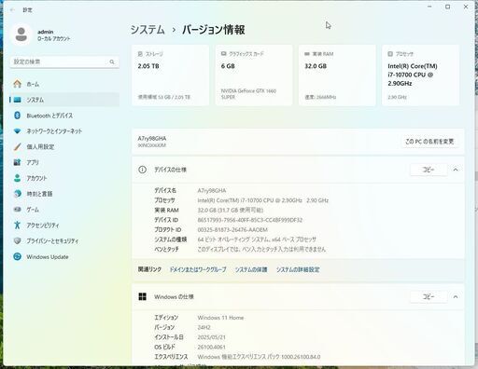Screen dimensions: 478x369
Task: Open 個人用設定 with the brush icon
Action: [x=64, y=147]
